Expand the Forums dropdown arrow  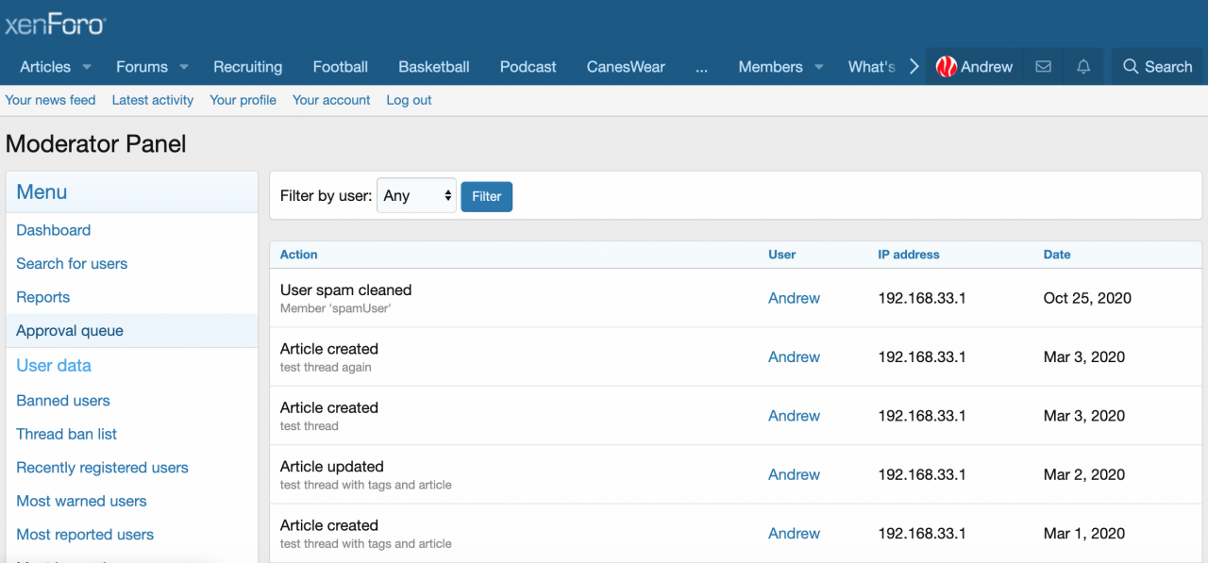[184, 67]
